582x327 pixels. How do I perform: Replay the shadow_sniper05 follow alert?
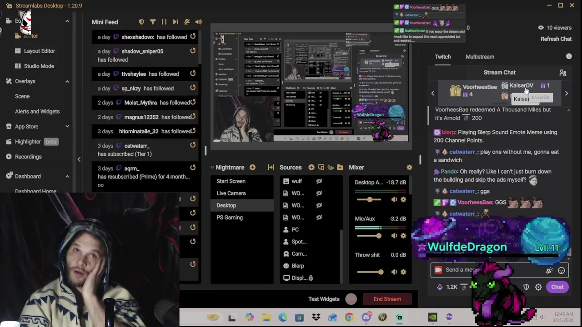(x=193, y=51)
